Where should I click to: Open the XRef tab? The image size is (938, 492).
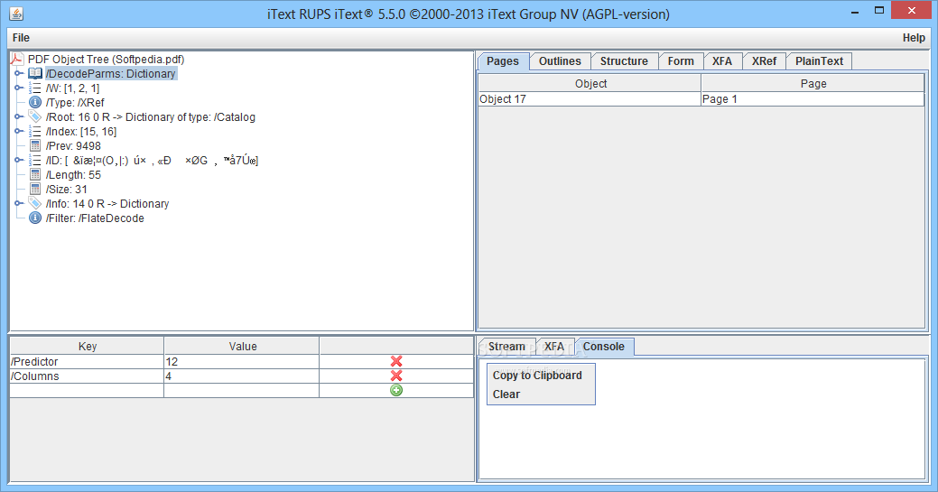tap(764, 61)
